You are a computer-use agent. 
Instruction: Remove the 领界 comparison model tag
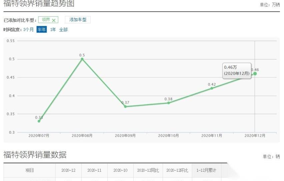coord(54,20)
